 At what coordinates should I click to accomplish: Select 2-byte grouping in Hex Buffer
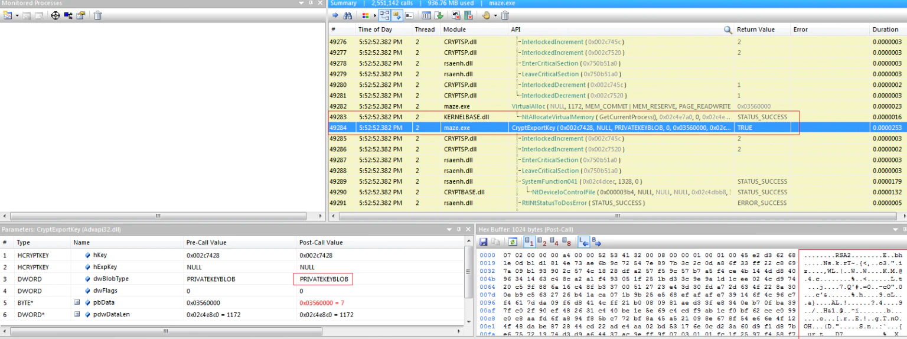[541, 242]
